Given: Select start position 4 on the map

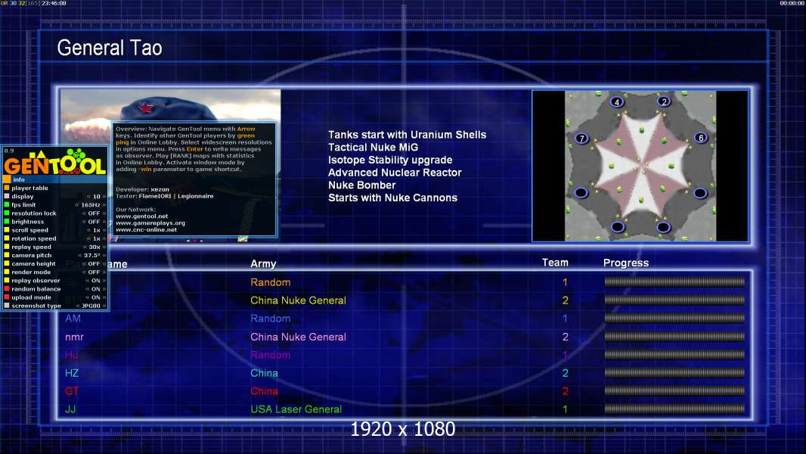Looking at the screenshot, I should tap(617, 102).
